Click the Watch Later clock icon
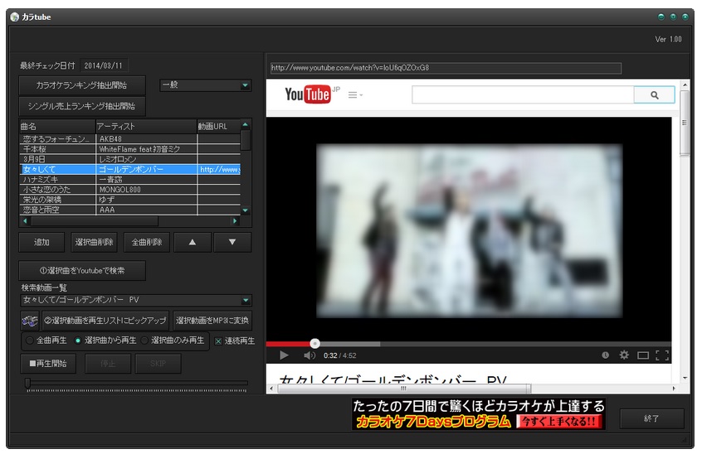 605,355
